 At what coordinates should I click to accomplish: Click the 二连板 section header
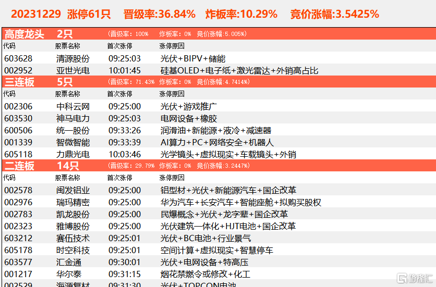point(219,166)
